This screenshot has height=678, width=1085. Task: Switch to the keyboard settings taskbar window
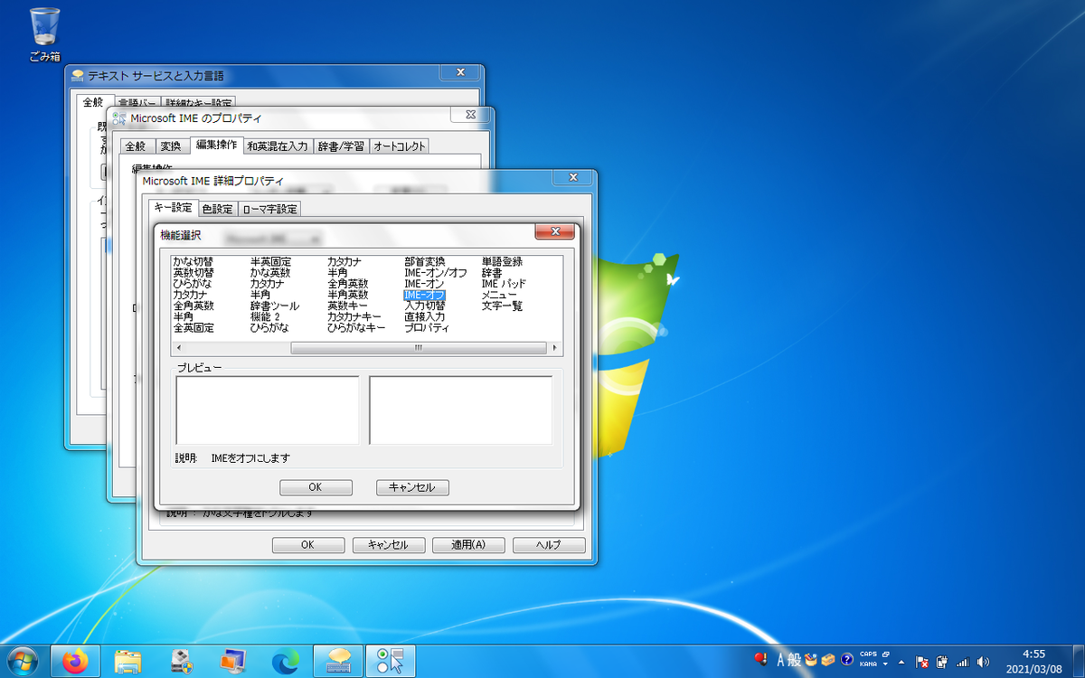[338, 662]
